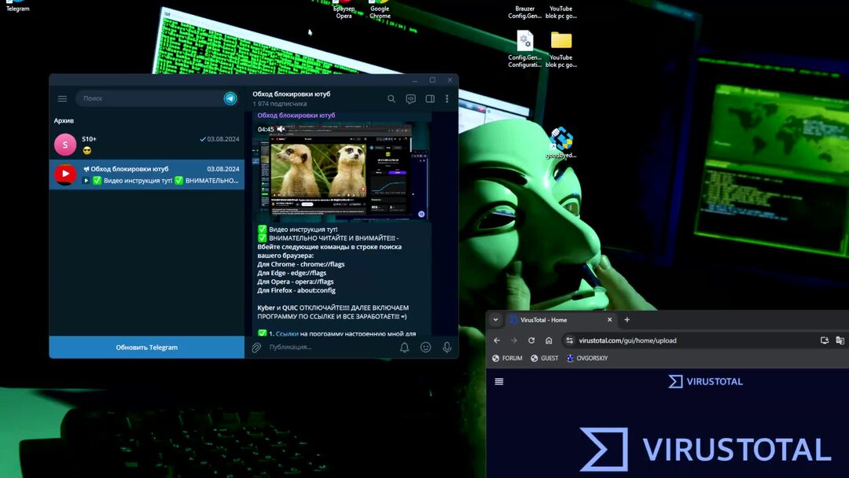Image resolution: width=849 pixels, height=478 pixels.
Task: Open the OVGORSKIY bookmark
Action: coord(587,358)
